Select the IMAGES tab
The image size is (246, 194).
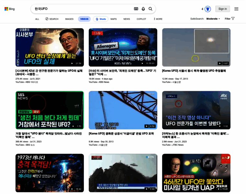click(x=69, y=19)
